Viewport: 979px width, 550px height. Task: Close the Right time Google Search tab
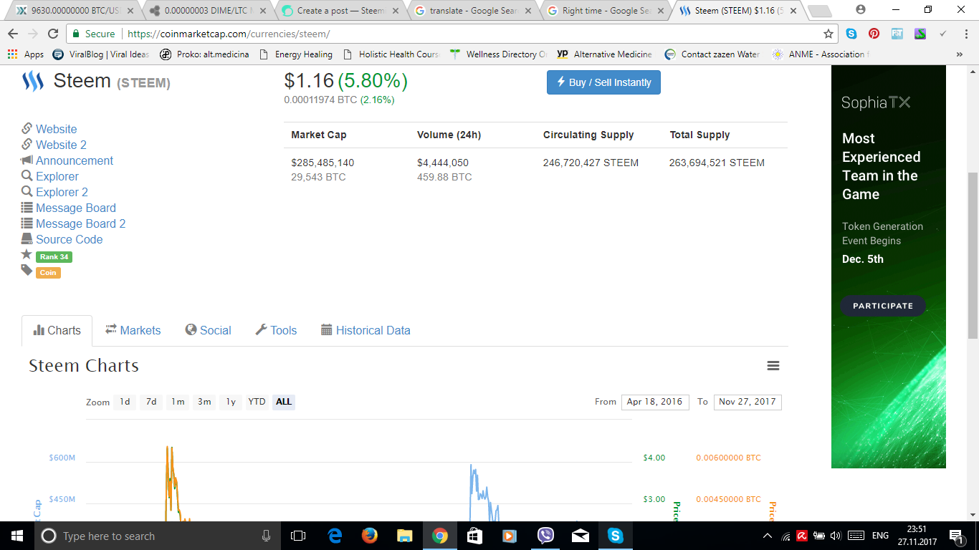pos(661,11)
